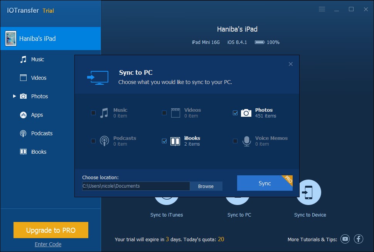Tick the Podcasts checkbox in dialog

coord(93,141)
